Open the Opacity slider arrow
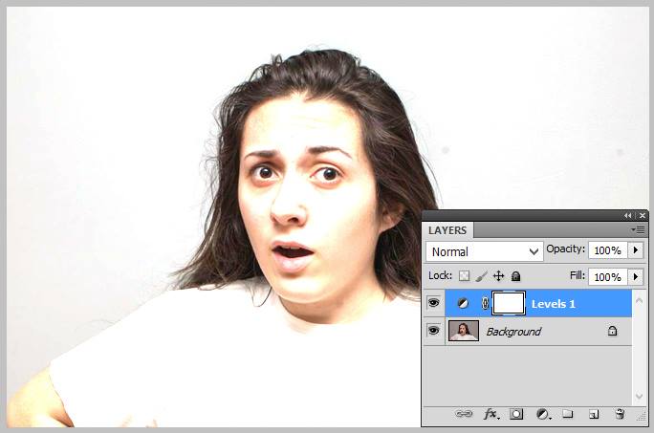 (x=636, y=250)
